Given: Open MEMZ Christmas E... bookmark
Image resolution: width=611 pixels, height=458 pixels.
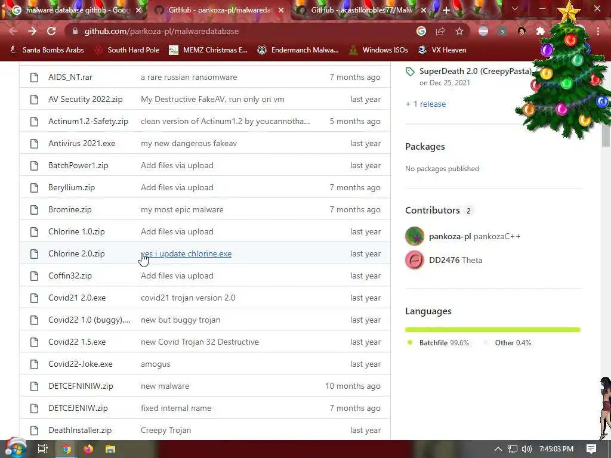Looking at the screenshot, I should [208, 50].
